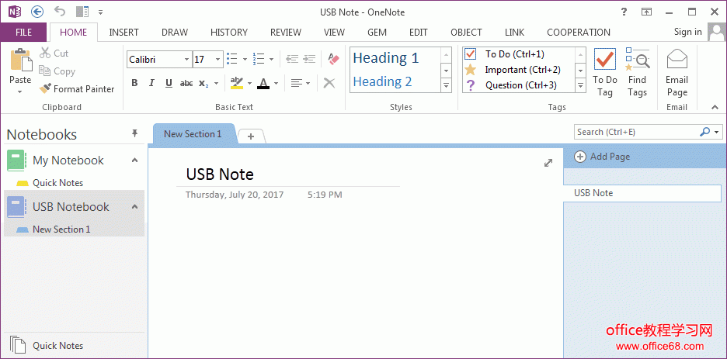The image size is (727, 359).
Task: Open the Paste options arrow
Action: (x=20, y=91)
